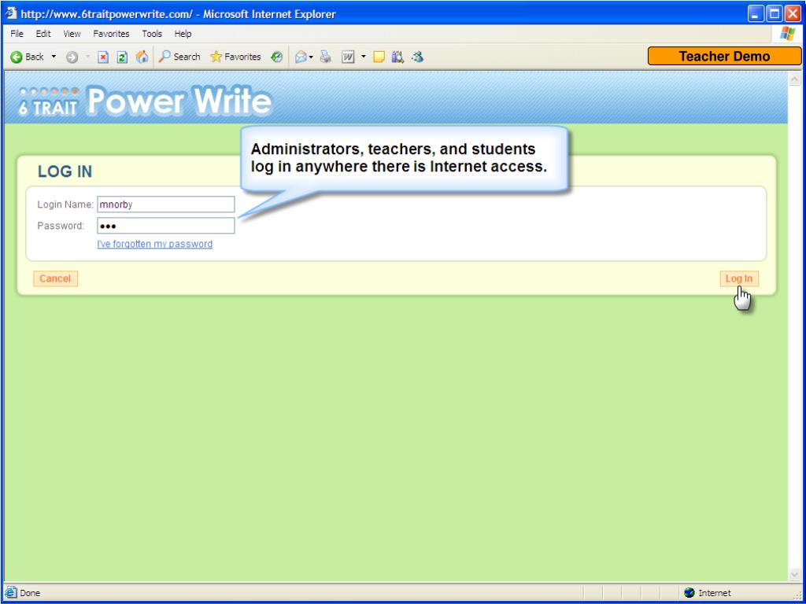Click the Cancel button
Viewport: 806px width, 604px height.
(x=56, y=279)
